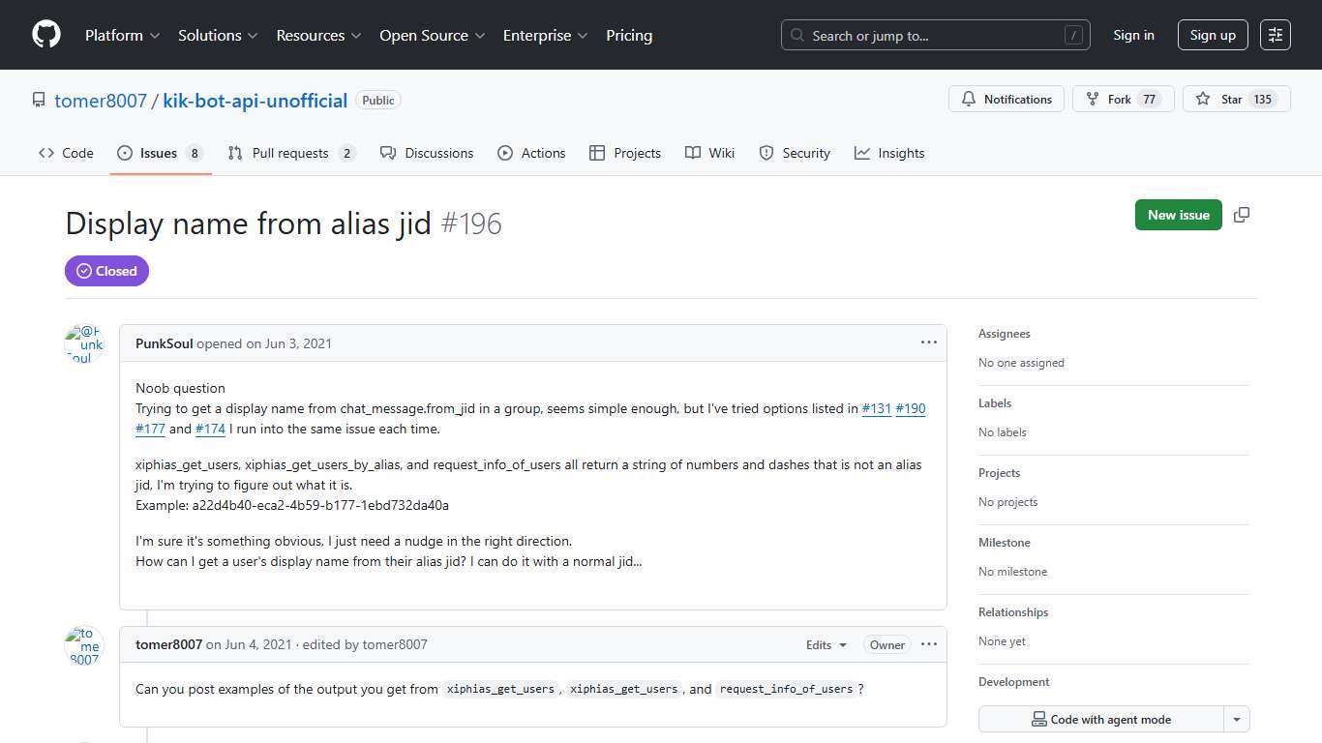The height and width of the screenshot is (743, 1322).
Task: Open PunkSoul comment options menu
Action: (928, 342)
